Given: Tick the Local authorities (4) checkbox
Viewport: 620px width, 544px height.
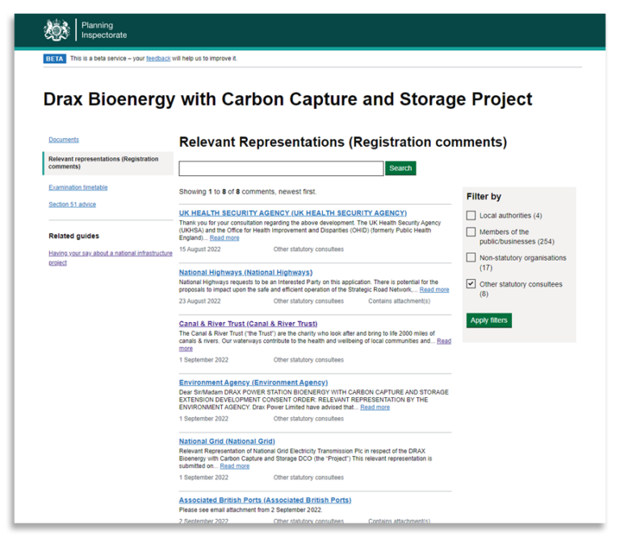Looking at the screenshot, I should (x=471, y=216).
